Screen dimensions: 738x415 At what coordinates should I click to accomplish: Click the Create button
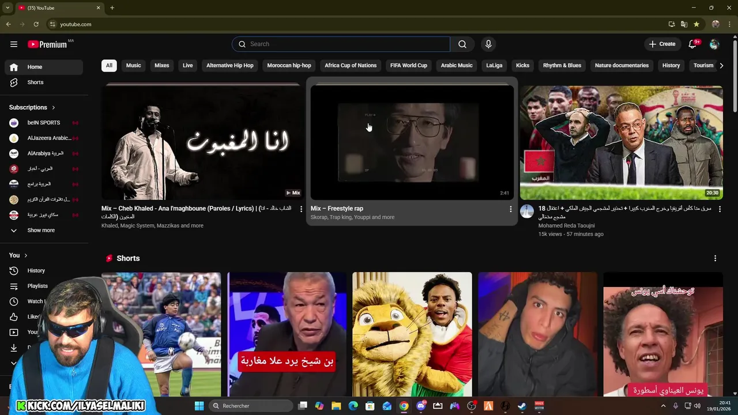click(x=662, y=44)
